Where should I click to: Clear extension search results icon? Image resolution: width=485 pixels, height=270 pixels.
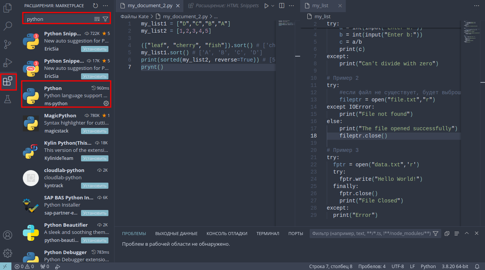[97, 19]
